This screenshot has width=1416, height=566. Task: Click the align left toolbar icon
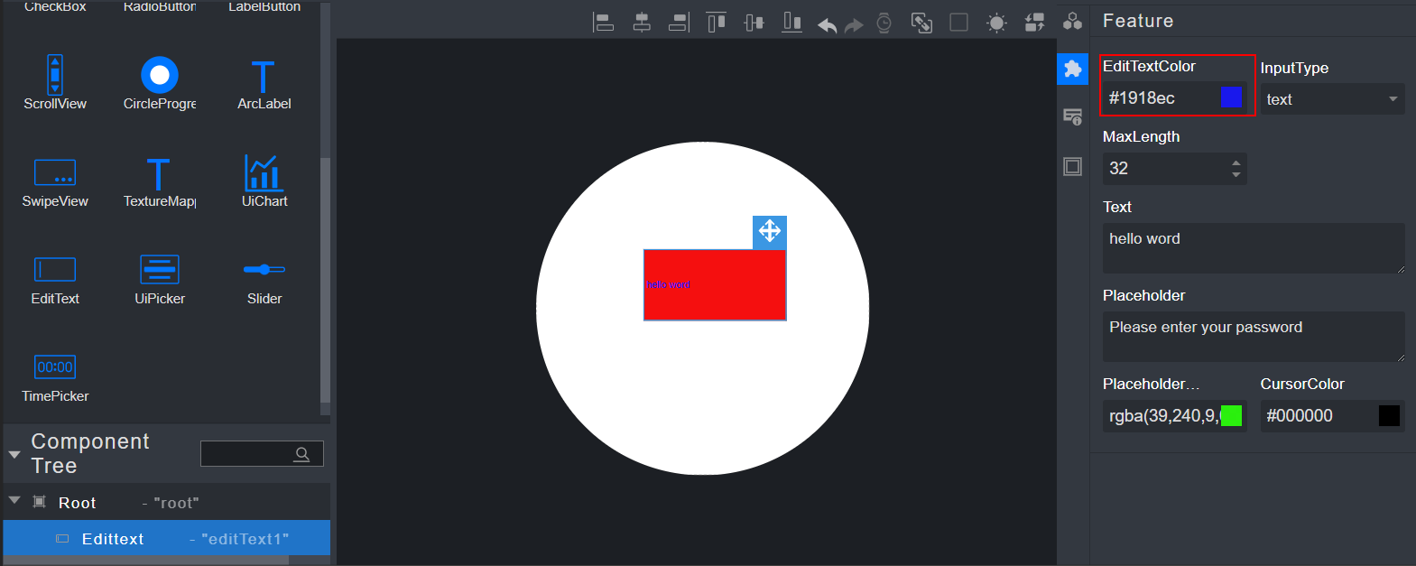603,23
